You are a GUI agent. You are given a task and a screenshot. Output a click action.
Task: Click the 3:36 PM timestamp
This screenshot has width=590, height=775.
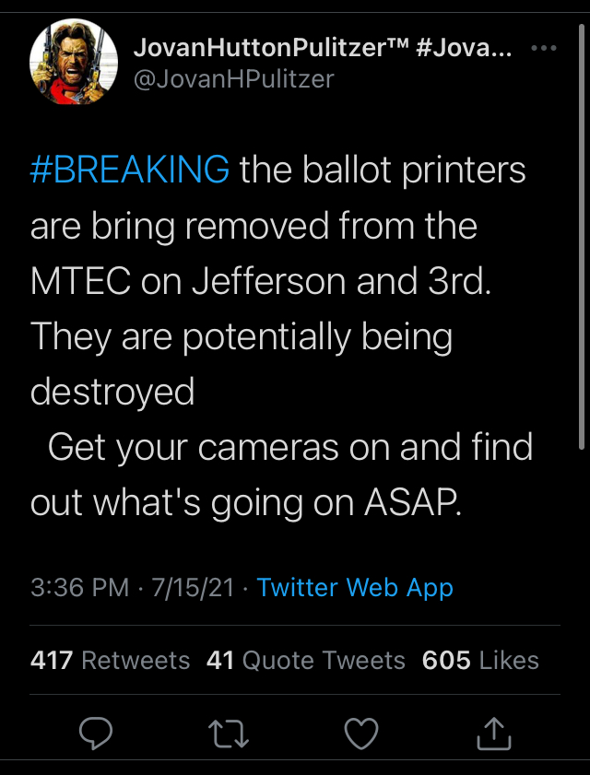(x=79, y=587)
